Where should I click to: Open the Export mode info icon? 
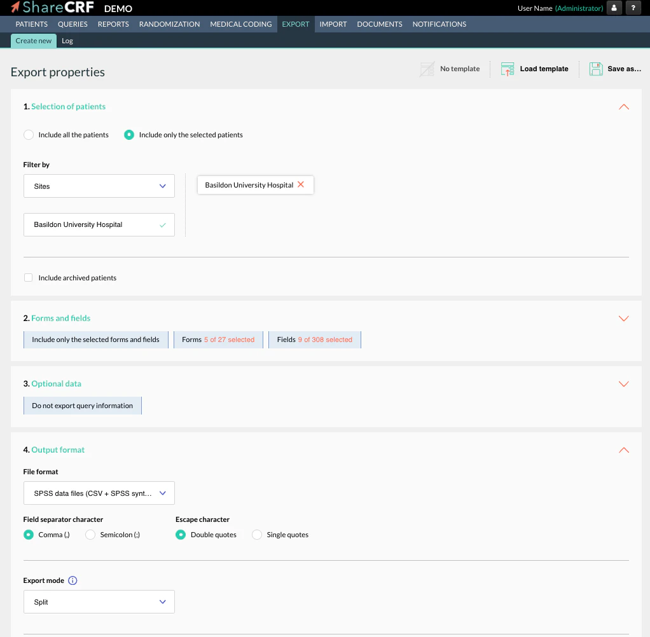tap(72, 580)
